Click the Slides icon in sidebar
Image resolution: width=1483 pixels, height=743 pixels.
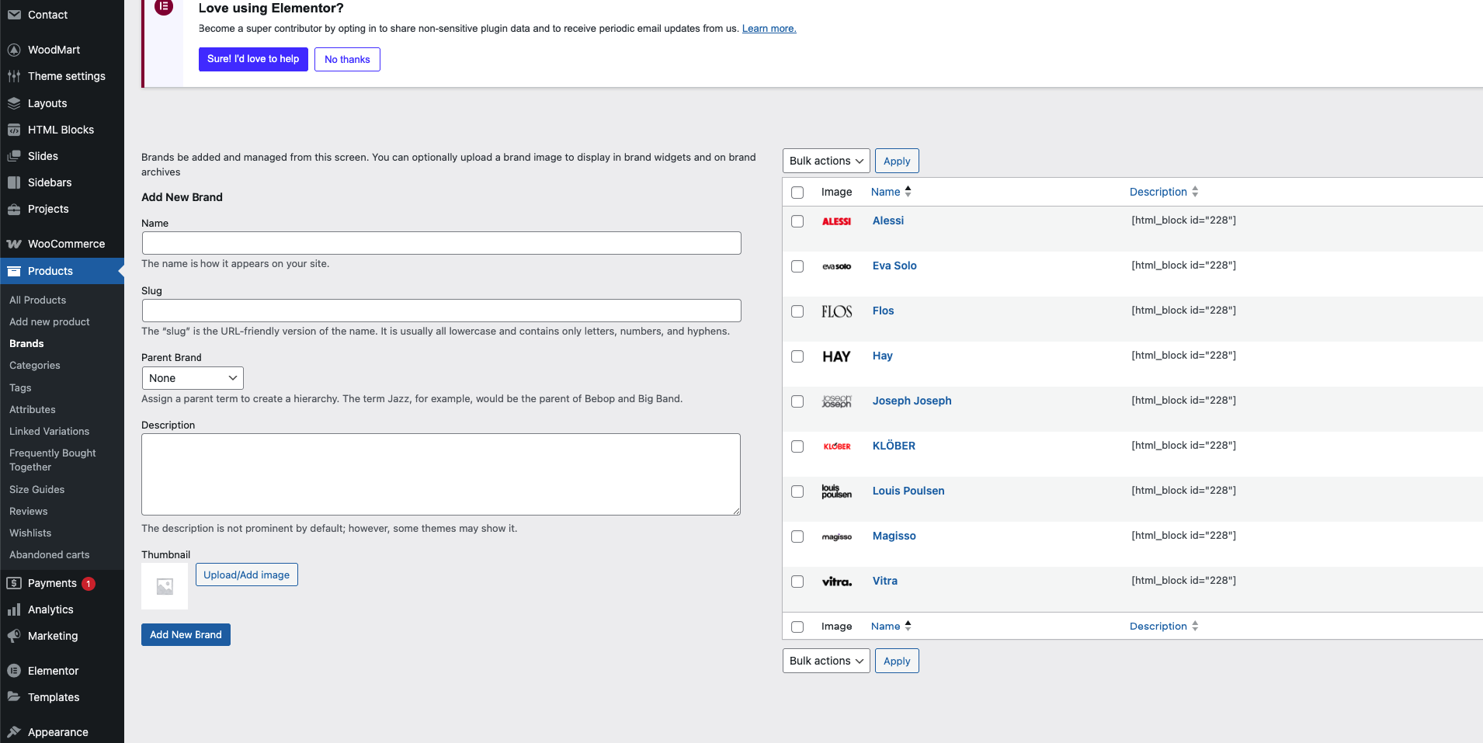pyautogui.click(x=14, y=156)
